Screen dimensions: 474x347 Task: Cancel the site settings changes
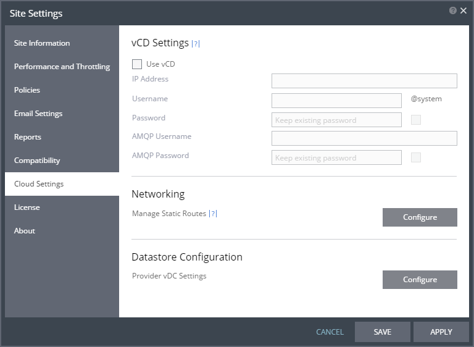point(330,332)
